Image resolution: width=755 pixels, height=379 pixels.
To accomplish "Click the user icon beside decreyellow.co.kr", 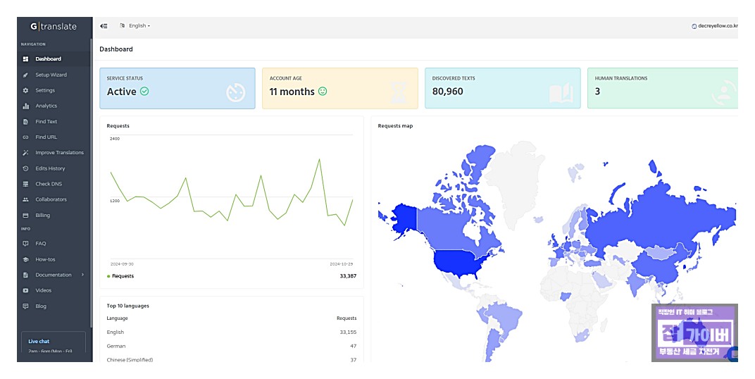I will (x=694, y=26).
